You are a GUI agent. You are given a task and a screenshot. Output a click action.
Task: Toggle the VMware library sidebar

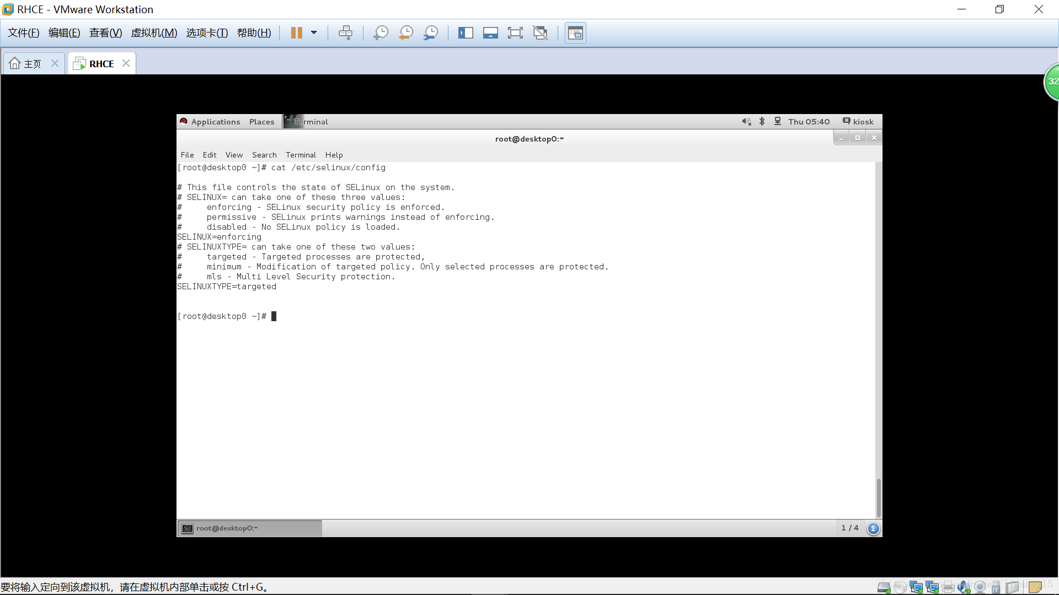point(466,33)
